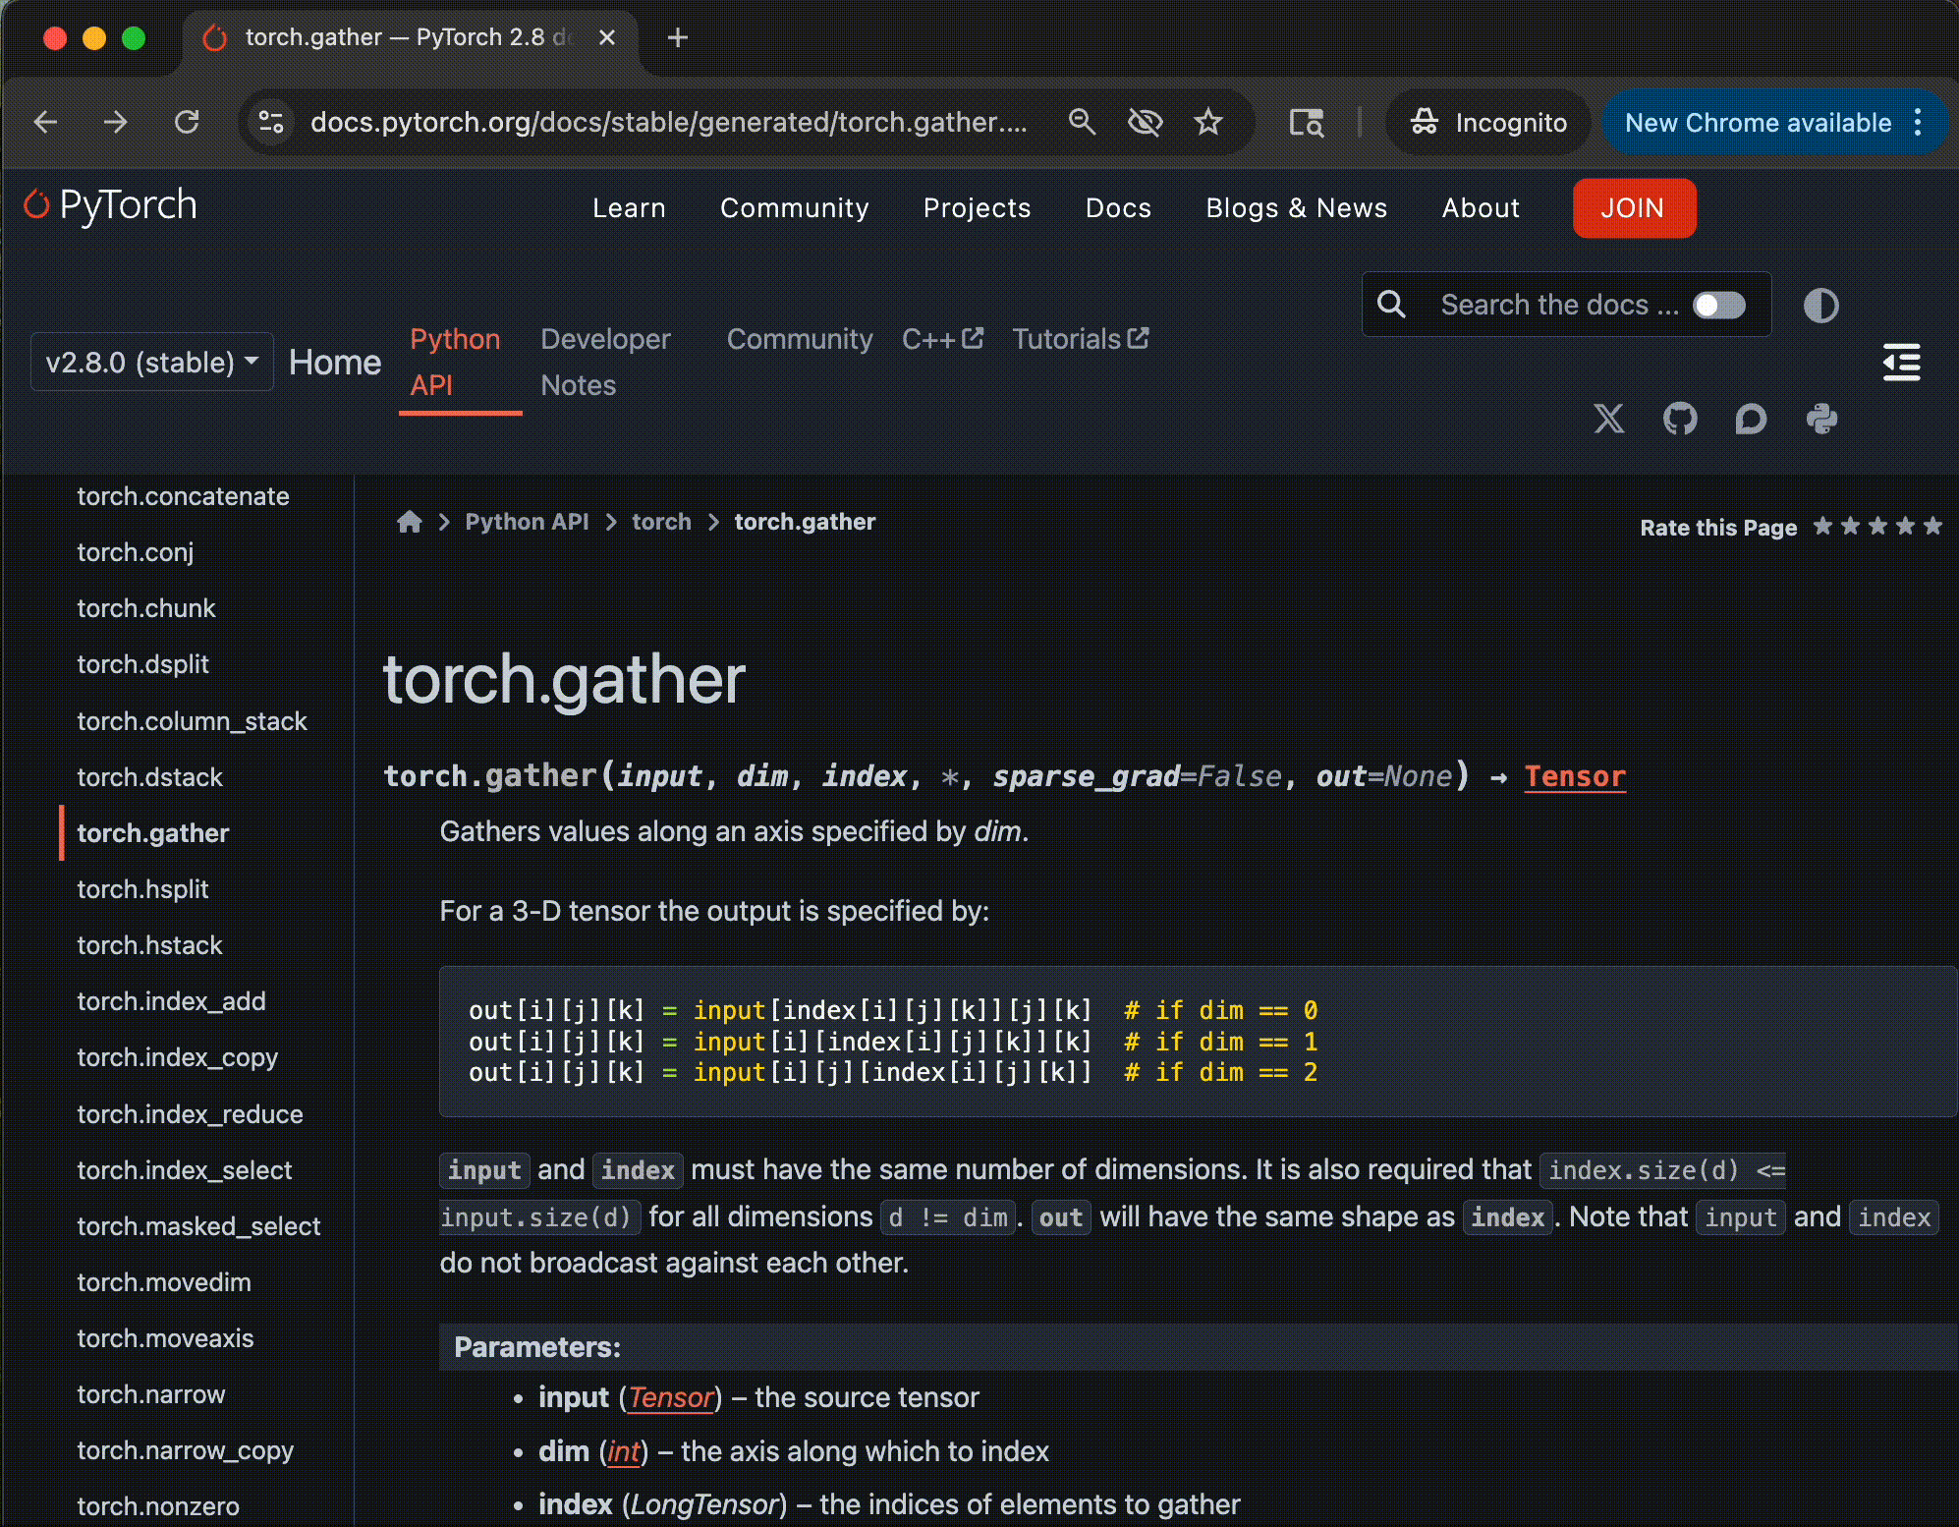Follow the Tensor return type link
This screenshot has width=1959, height=1527.
(1574, 776)
